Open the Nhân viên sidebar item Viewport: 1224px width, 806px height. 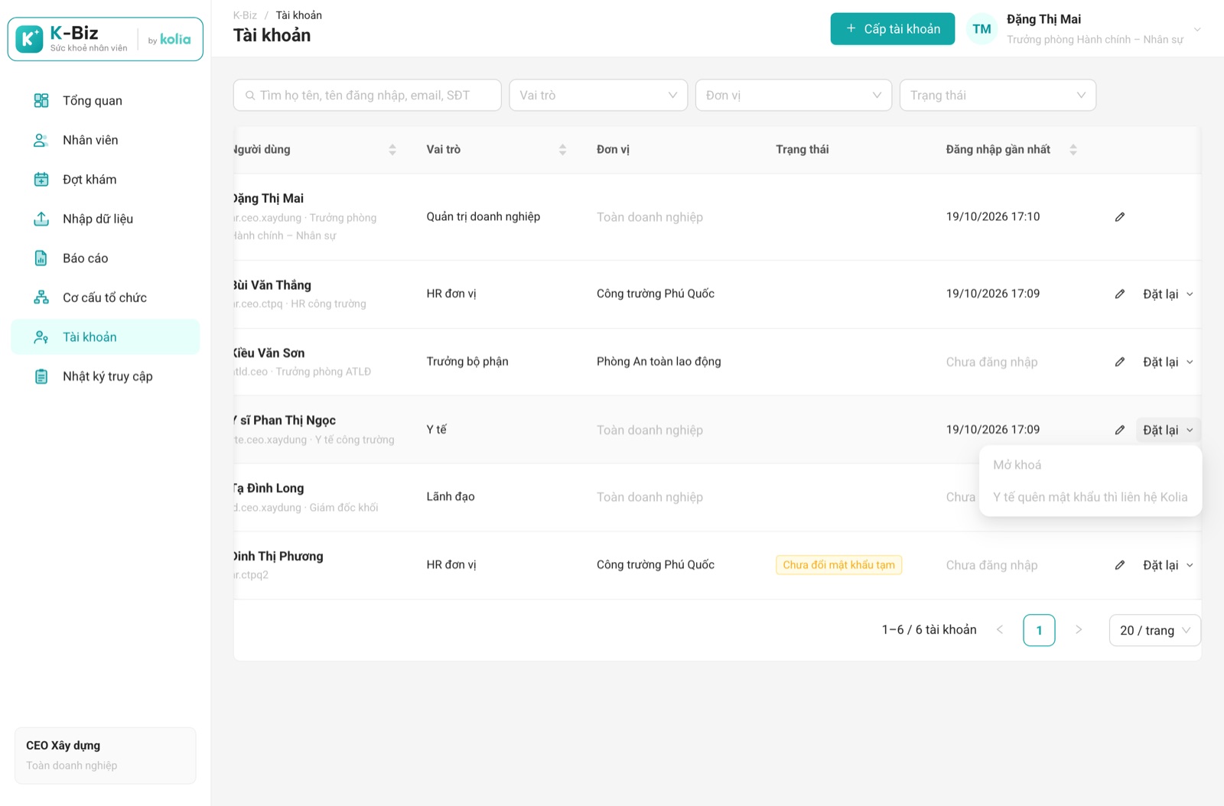coord(106,140)
